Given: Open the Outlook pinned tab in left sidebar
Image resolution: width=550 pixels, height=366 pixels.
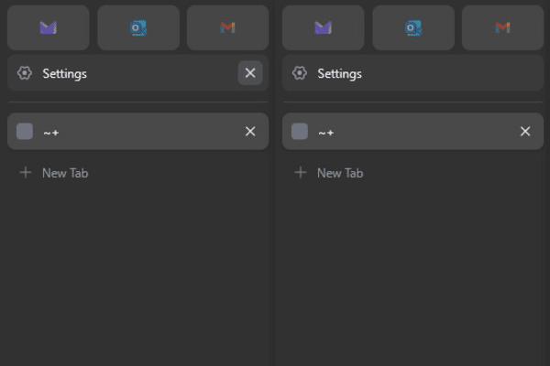Looking at the screenshot, I should (138, 27).
